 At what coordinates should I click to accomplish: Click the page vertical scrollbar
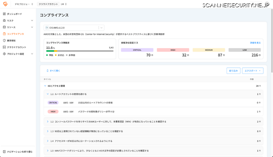point(272,41)
